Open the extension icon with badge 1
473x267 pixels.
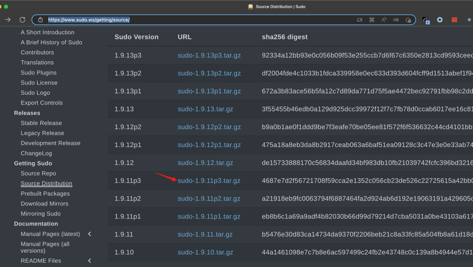pos(426,20)
